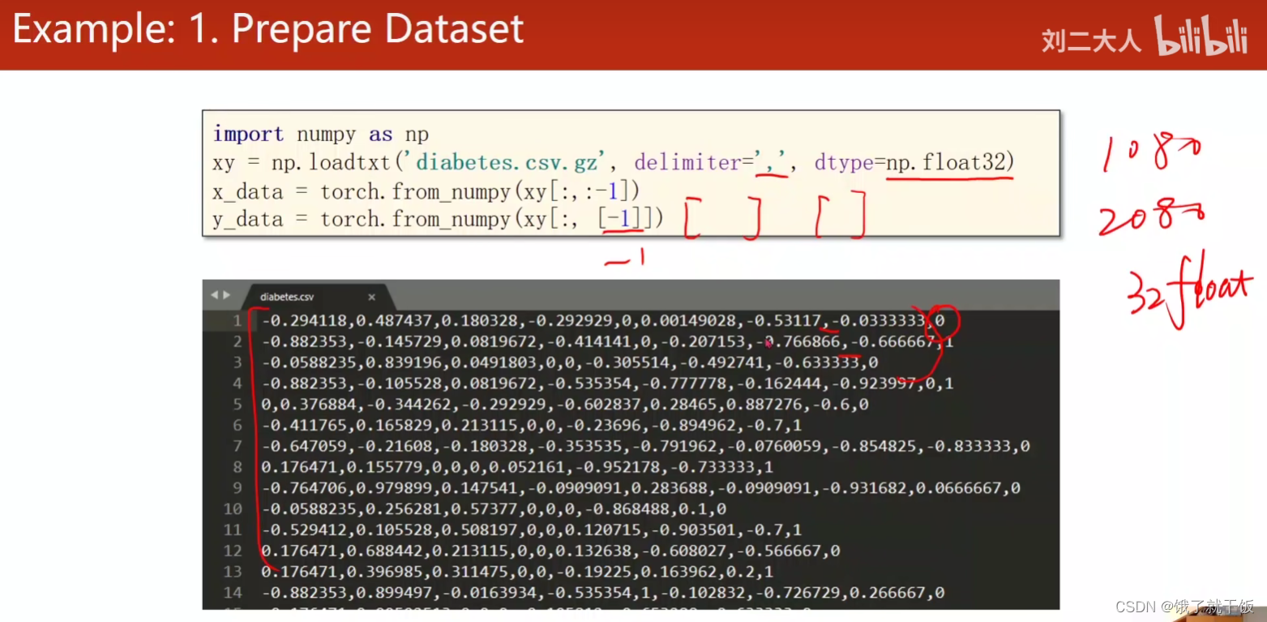Viewport: 1267px width, 622px height.
Task: Click the 'import numpy as np' code line
Action: 321,134
